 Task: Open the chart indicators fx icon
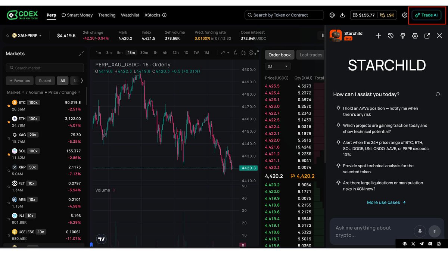(235, 53)
